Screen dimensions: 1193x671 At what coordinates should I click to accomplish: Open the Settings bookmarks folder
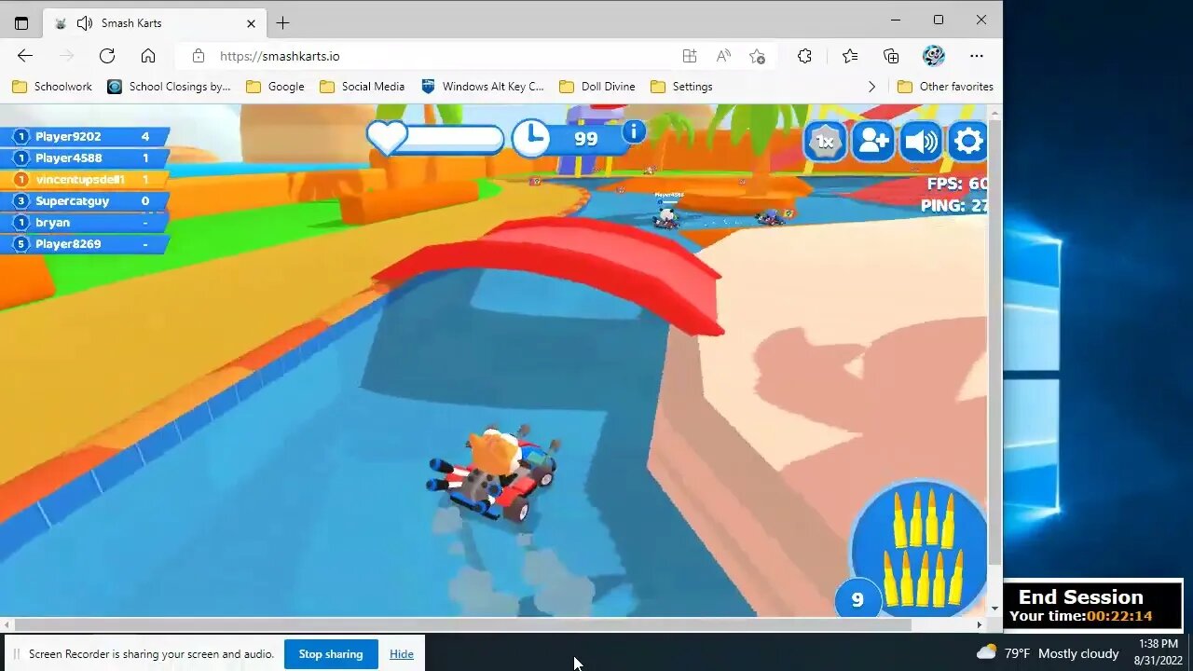[x=681, y=86]
